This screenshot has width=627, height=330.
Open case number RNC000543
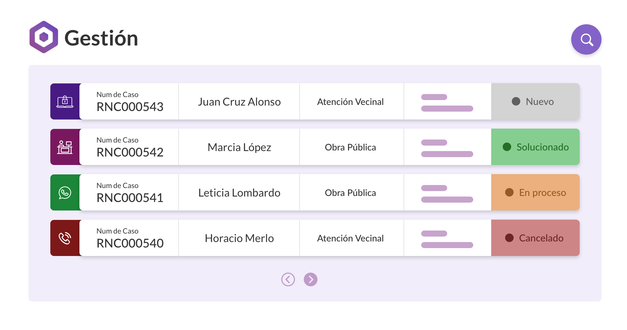click(130, 107)
